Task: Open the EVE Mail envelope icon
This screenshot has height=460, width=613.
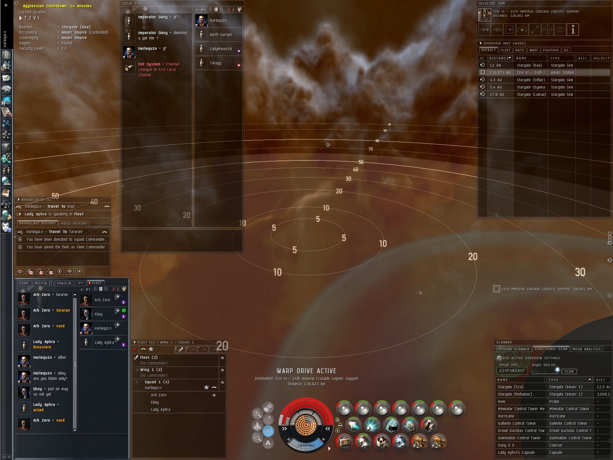Action: (x=7, y=78)
